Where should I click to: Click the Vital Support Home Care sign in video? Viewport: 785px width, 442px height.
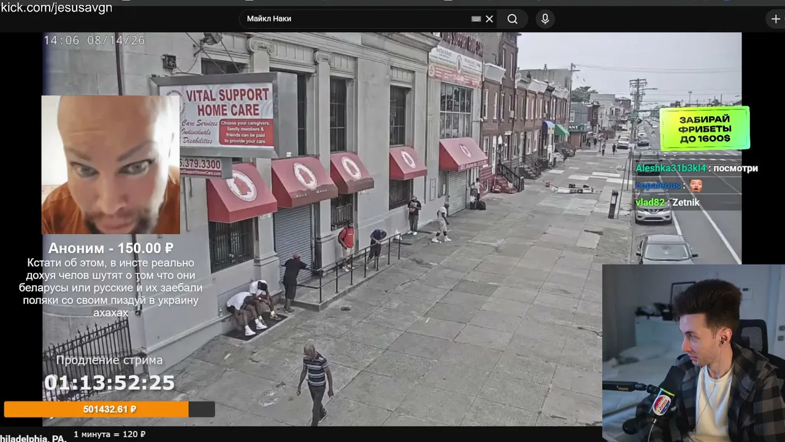click(216, 114)
